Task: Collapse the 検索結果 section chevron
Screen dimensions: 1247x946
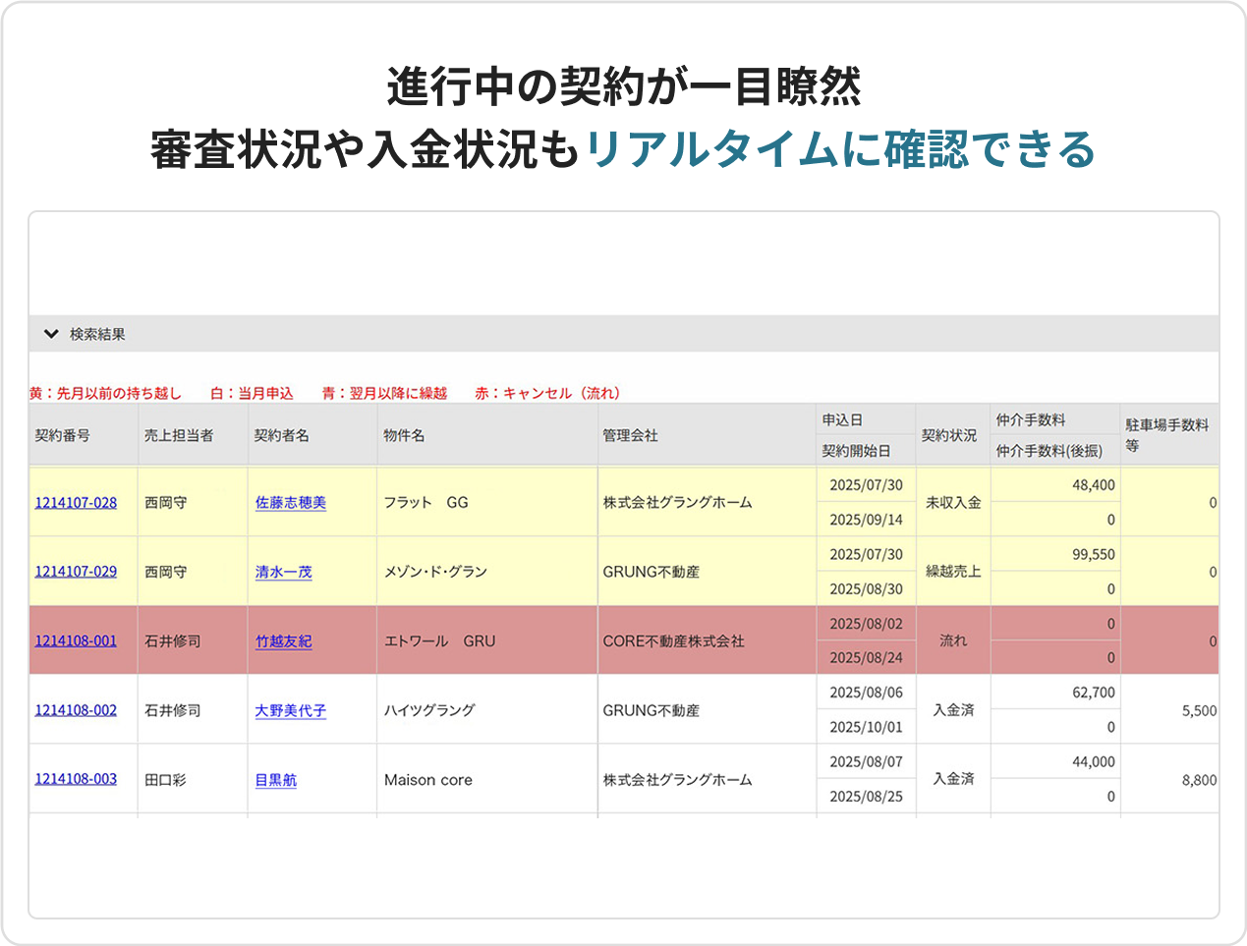Action: pos(51,334)
